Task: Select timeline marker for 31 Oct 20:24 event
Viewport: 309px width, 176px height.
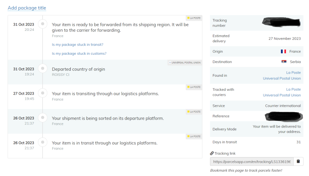Action: coord(43,24)
